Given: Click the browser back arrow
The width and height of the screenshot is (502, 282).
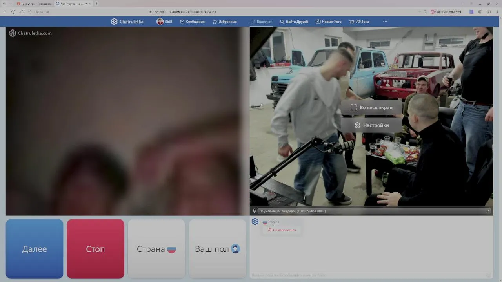Looking at the screenshot, I should point(5,12).
